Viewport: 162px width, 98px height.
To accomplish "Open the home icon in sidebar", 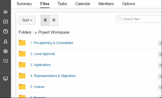I will click(x=5, y=12).
